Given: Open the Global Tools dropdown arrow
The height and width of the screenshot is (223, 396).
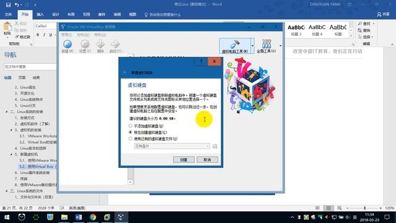Looking at the screenshot, I should coord(280,46).
